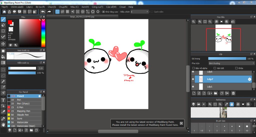Open the cloud icon in top toolbar
Image resolution: width=256 pixels, height=137 pixels.
4,11
